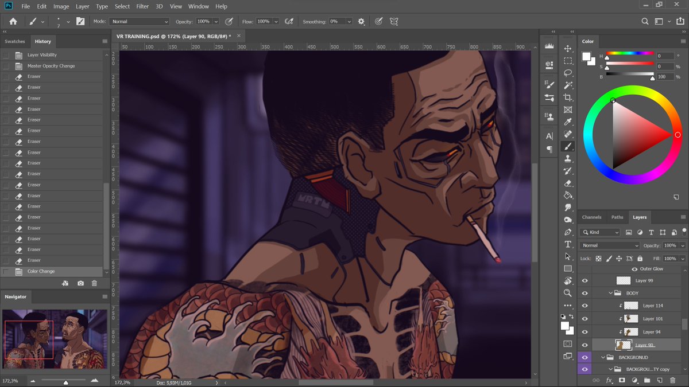
Task: Switch to the Swatches tab
Action: click(x=15, y=41)
